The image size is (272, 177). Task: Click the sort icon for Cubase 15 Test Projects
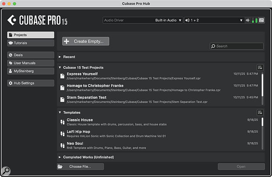(x=260, y=67)
